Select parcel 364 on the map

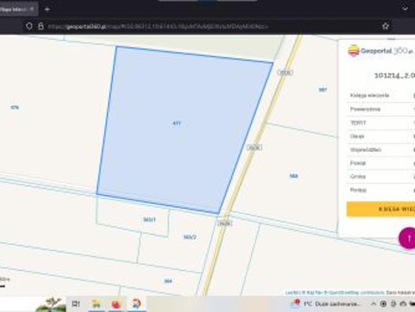[x=168, y=281]
